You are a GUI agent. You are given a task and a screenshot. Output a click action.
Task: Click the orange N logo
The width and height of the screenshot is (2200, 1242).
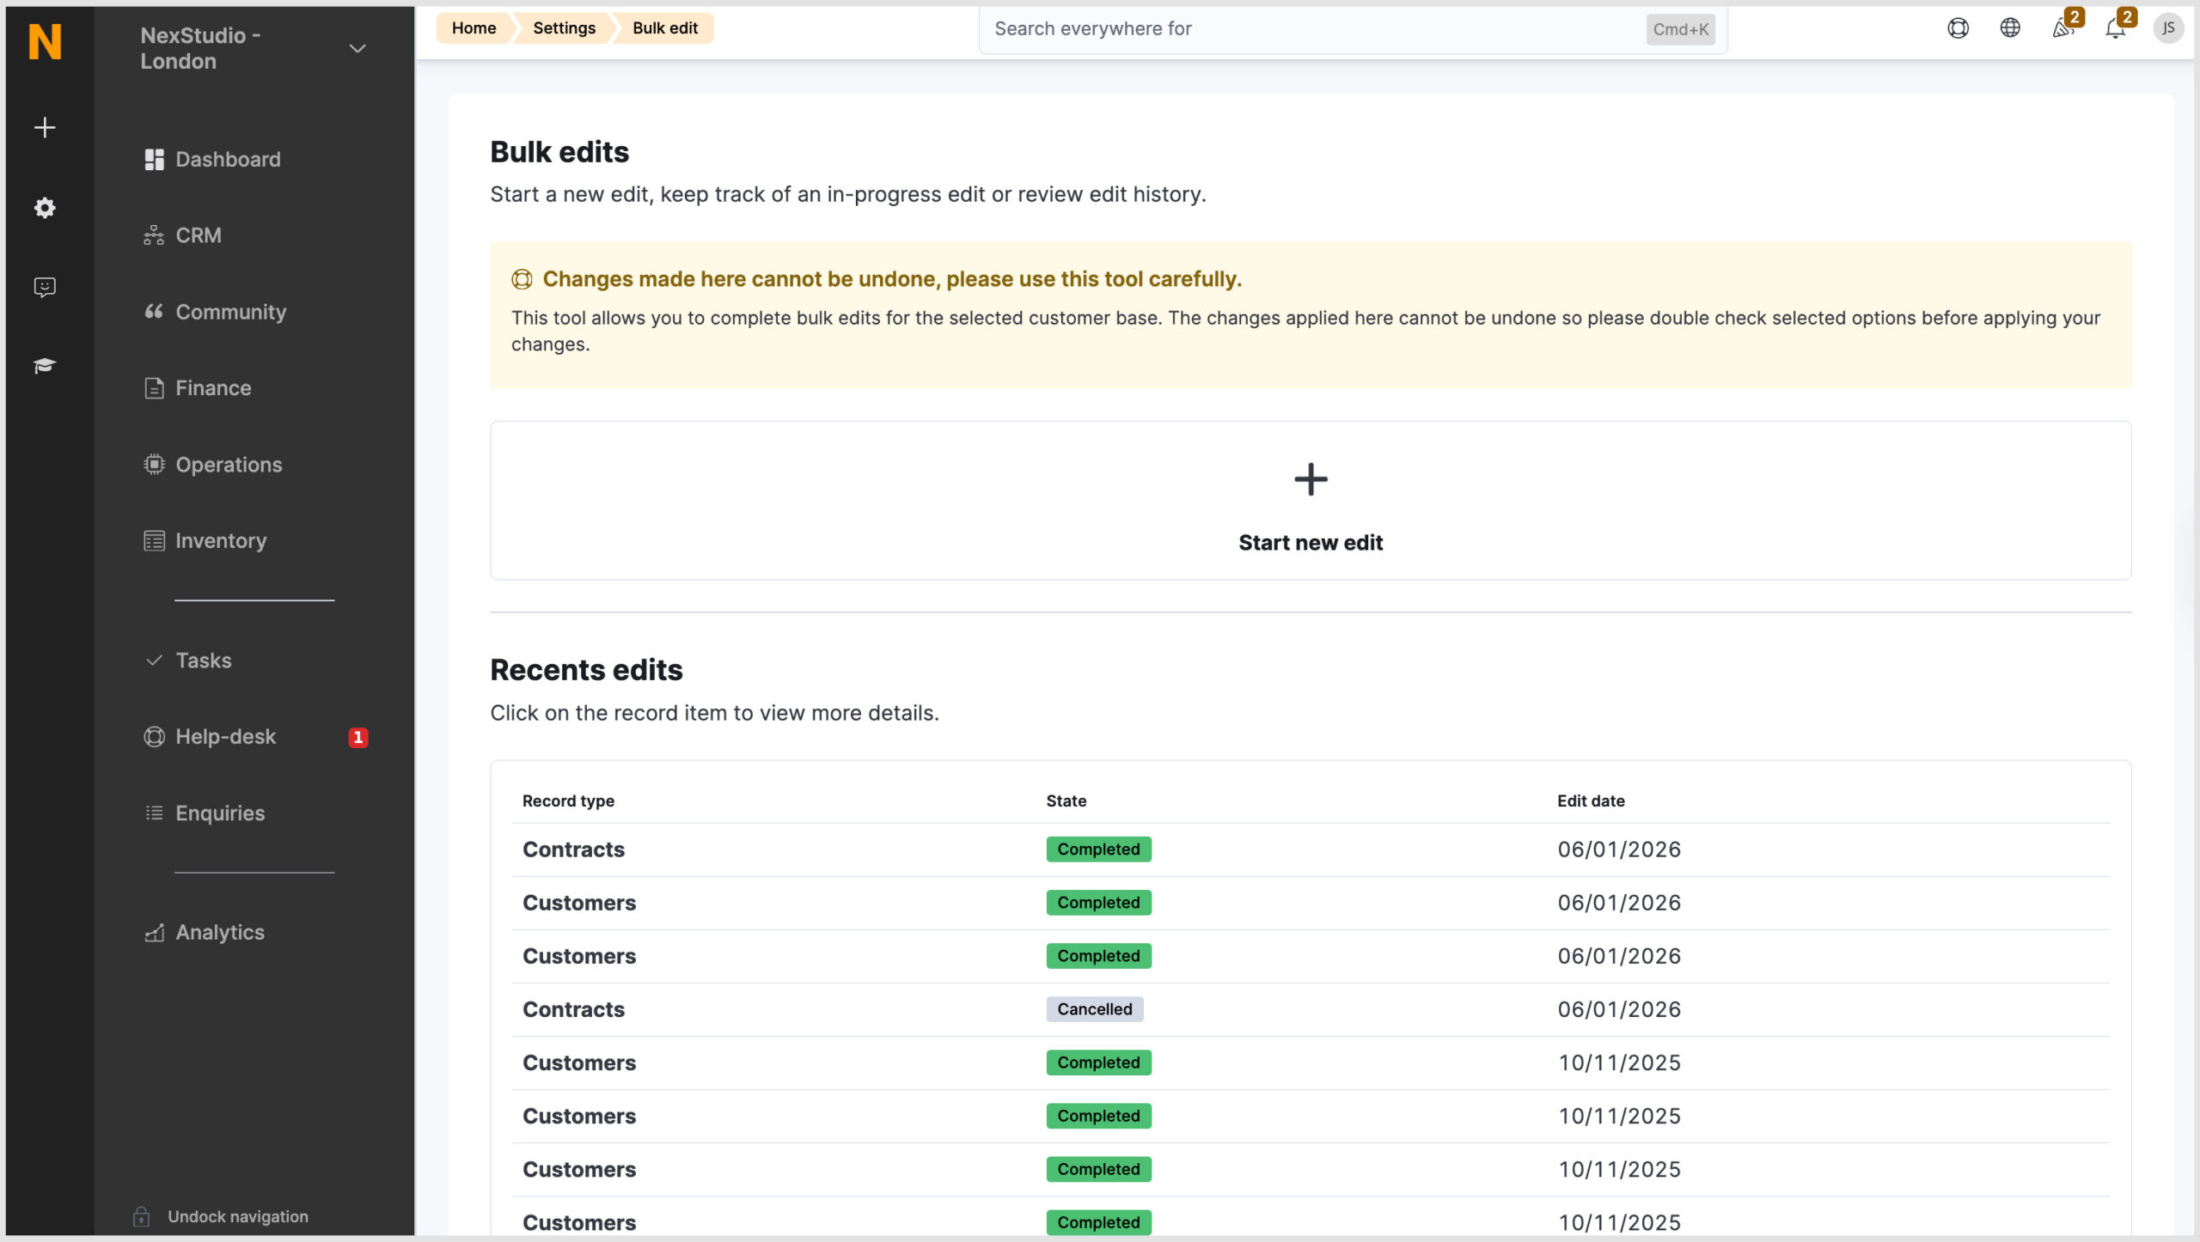pos(45,41)
